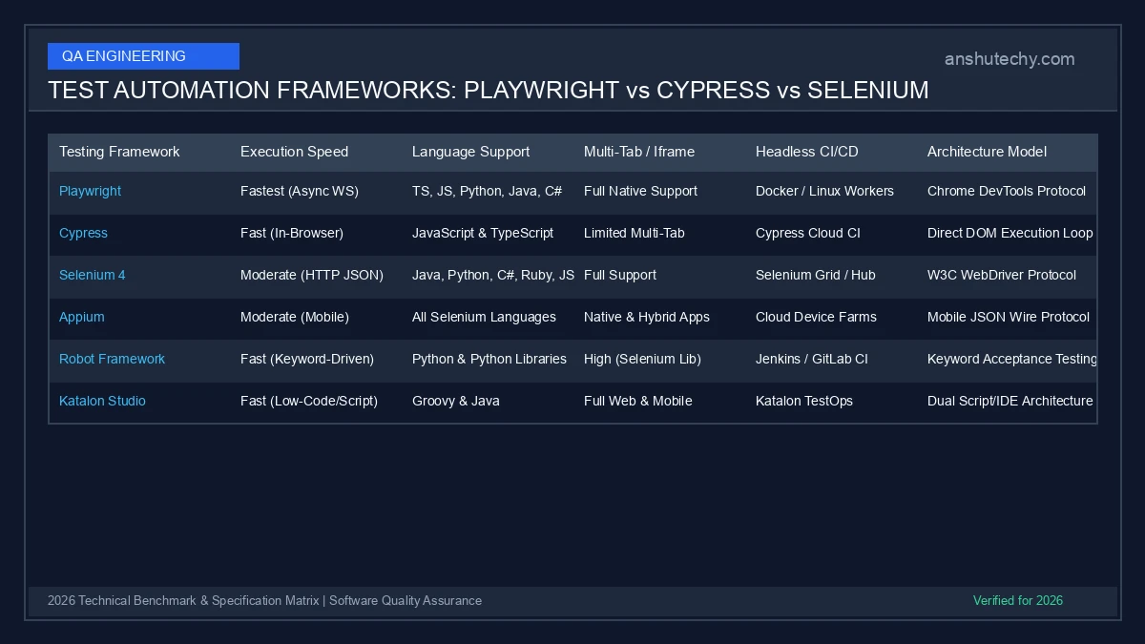The height and width of the screenshot is (644, 1145).
Task: Click the cell 'Jenkins / GitLab CI'
Action: 812,359
